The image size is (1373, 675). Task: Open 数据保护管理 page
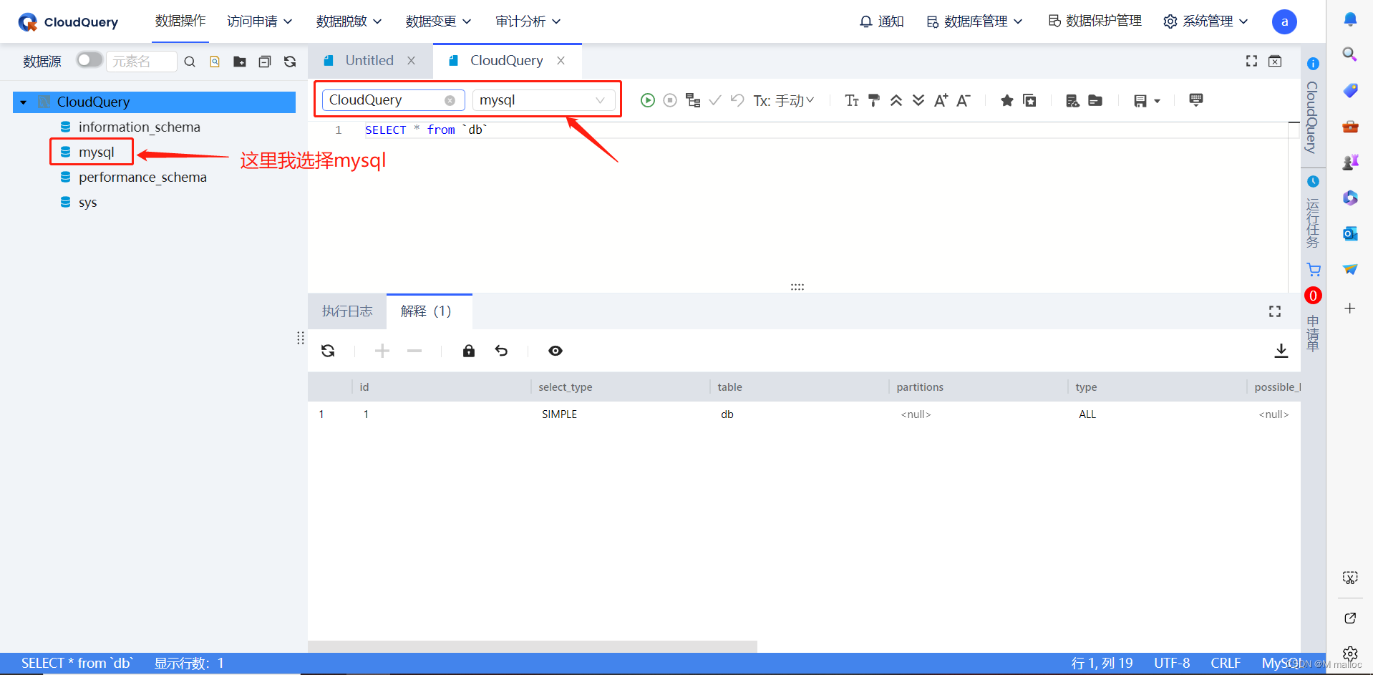1095,21
